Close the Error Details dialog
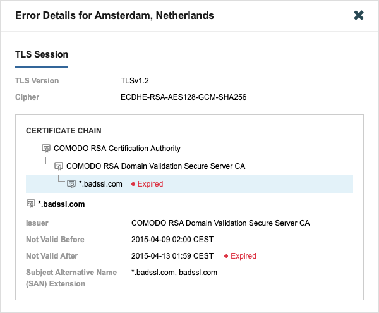This screenshot has width=379, height=313. [359, 15]
